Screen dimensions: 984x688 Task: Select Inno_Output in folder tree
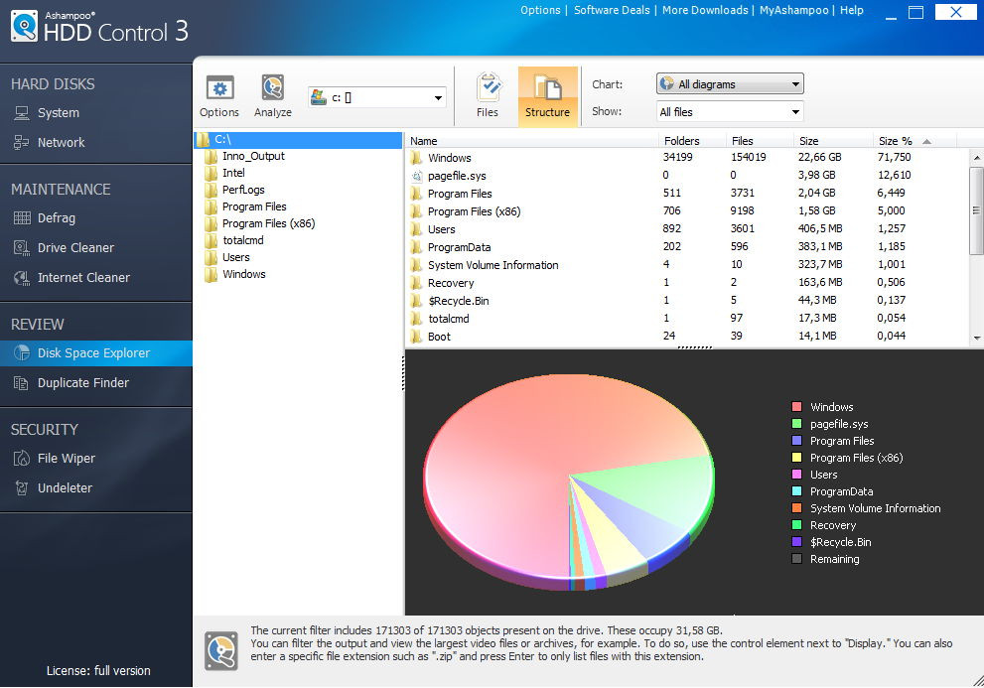click(x=253, y=156)
